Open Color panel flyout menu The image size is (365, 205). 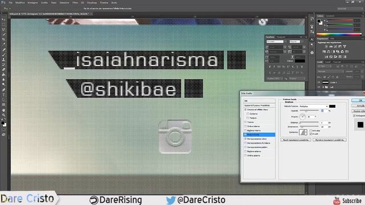[363, 16]
